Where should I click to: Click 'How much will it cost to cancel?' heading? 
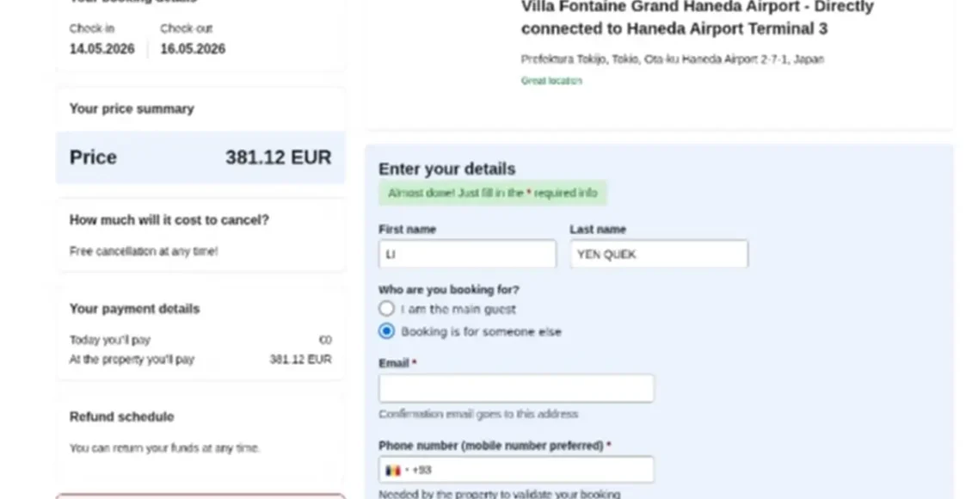pyautogui.click(x=169, y=220)
